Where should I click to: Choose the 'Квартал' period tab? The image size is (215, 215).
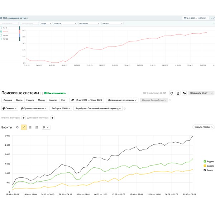[x=53, y=100]
